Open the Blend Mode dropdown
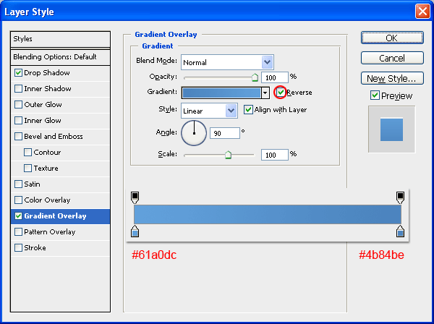Image resolution: width=434 pixels, height=324 pixels. (x=228, y=62)
